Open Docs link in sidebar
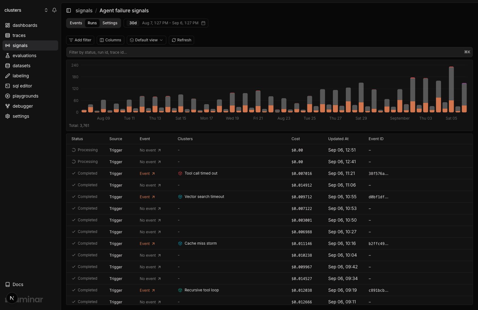 pyautogui.click(x=30, y=284)
